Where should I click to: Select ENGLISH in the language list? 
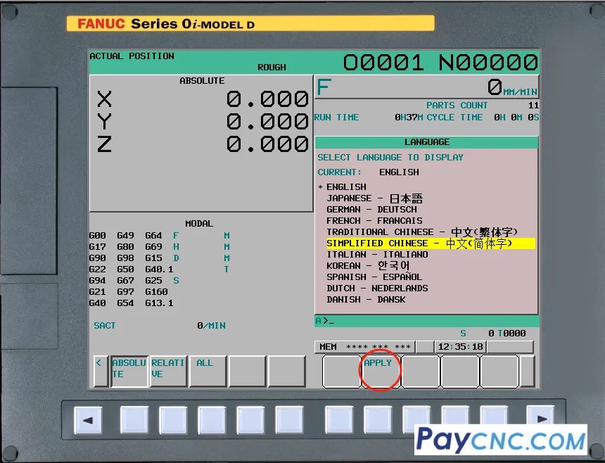point(347,187)
